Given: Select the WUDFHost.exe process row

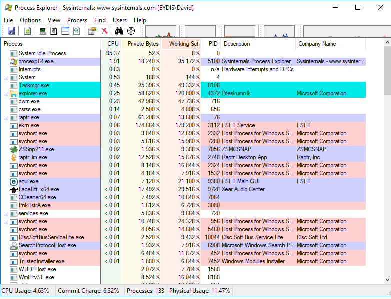Looking at the screenshot, I should [x=184, y=269].
